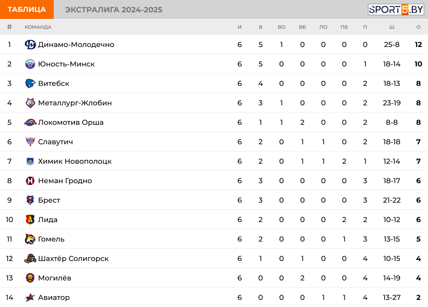Click the Ш goals column header
Screen dimensions: 428x307
click(392, 27)
